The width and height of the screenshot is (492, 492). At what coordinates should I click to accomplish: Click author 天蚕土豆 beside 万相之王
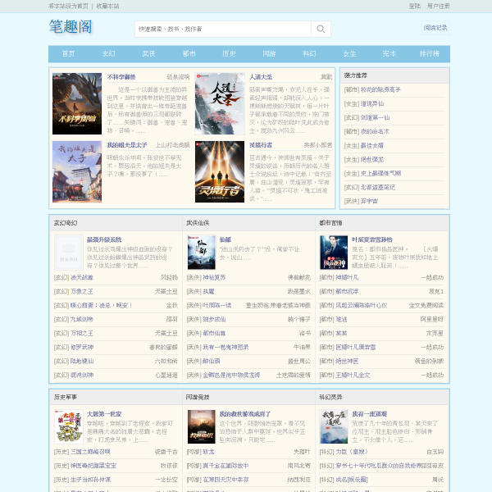pyautogui.click(x=166, y=333)
